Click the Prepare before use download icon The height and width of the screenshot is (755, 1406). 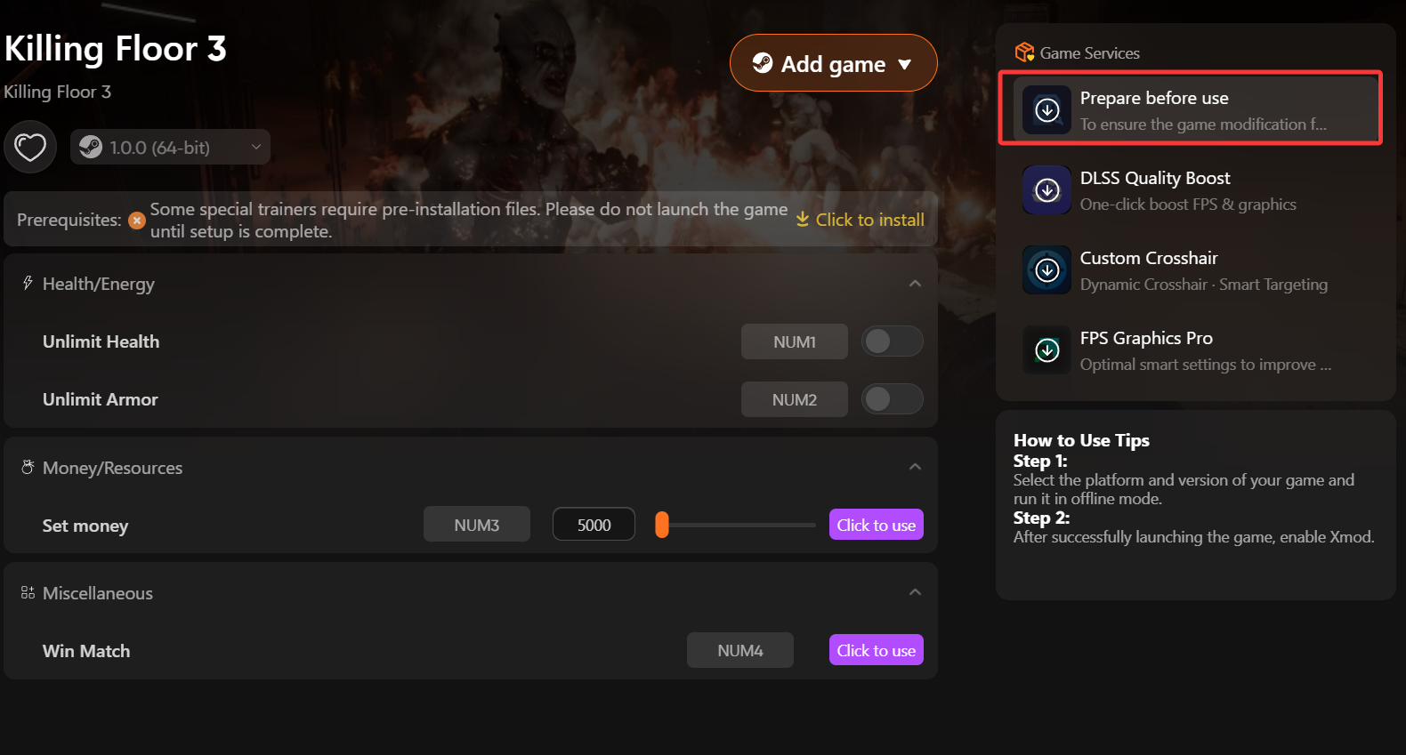click(1046, 110)
